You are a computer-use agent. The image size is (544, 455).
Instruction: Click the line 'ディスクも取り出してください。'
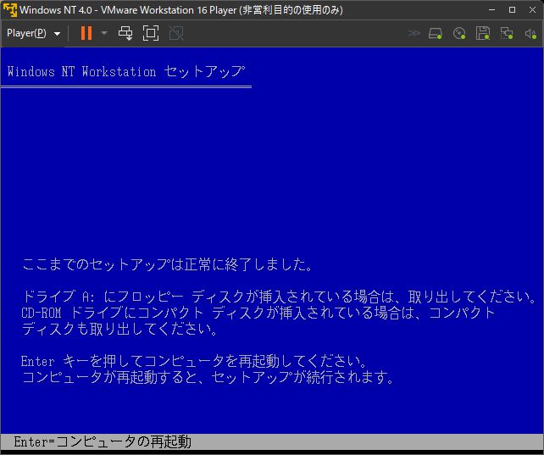[119, 329]
